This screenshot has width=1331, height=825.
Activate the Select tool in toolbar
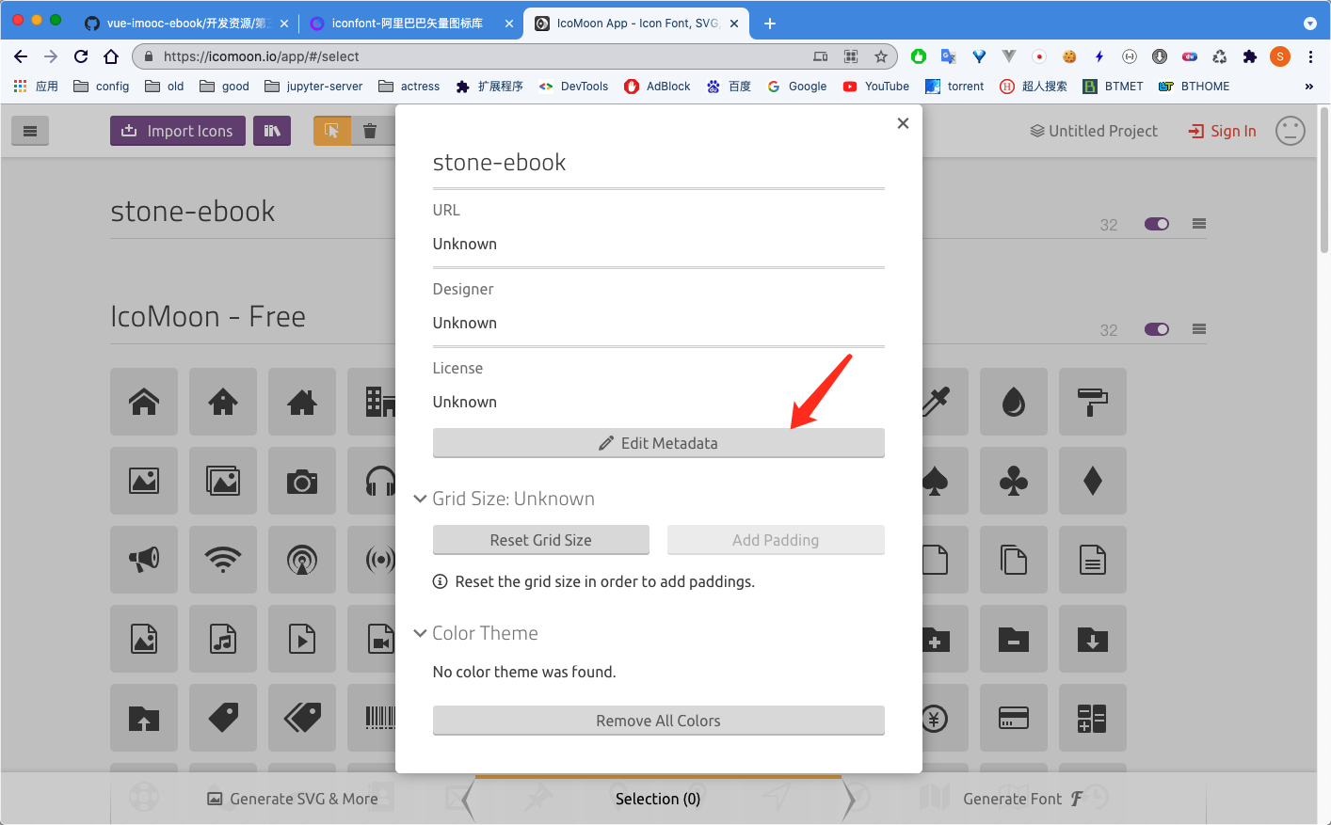tap(332, 131)
